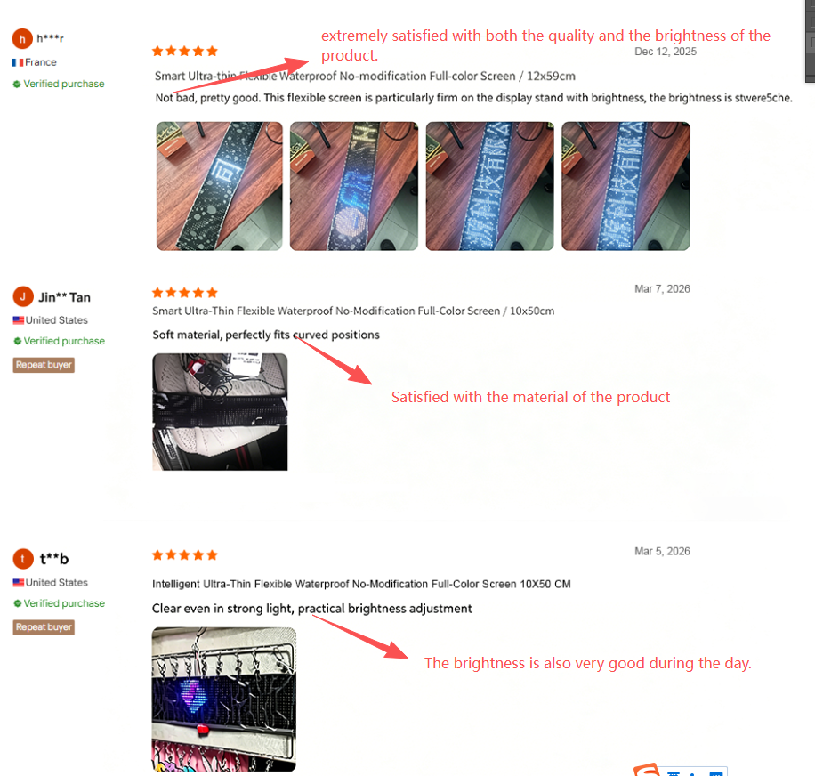Click the Verified purchase label under t**b

click(x=59, y=603)
